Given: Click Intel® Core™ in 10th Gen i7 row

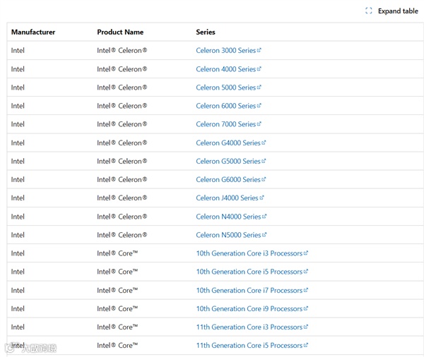Looking at the screenshot, I should coord(117,290).
